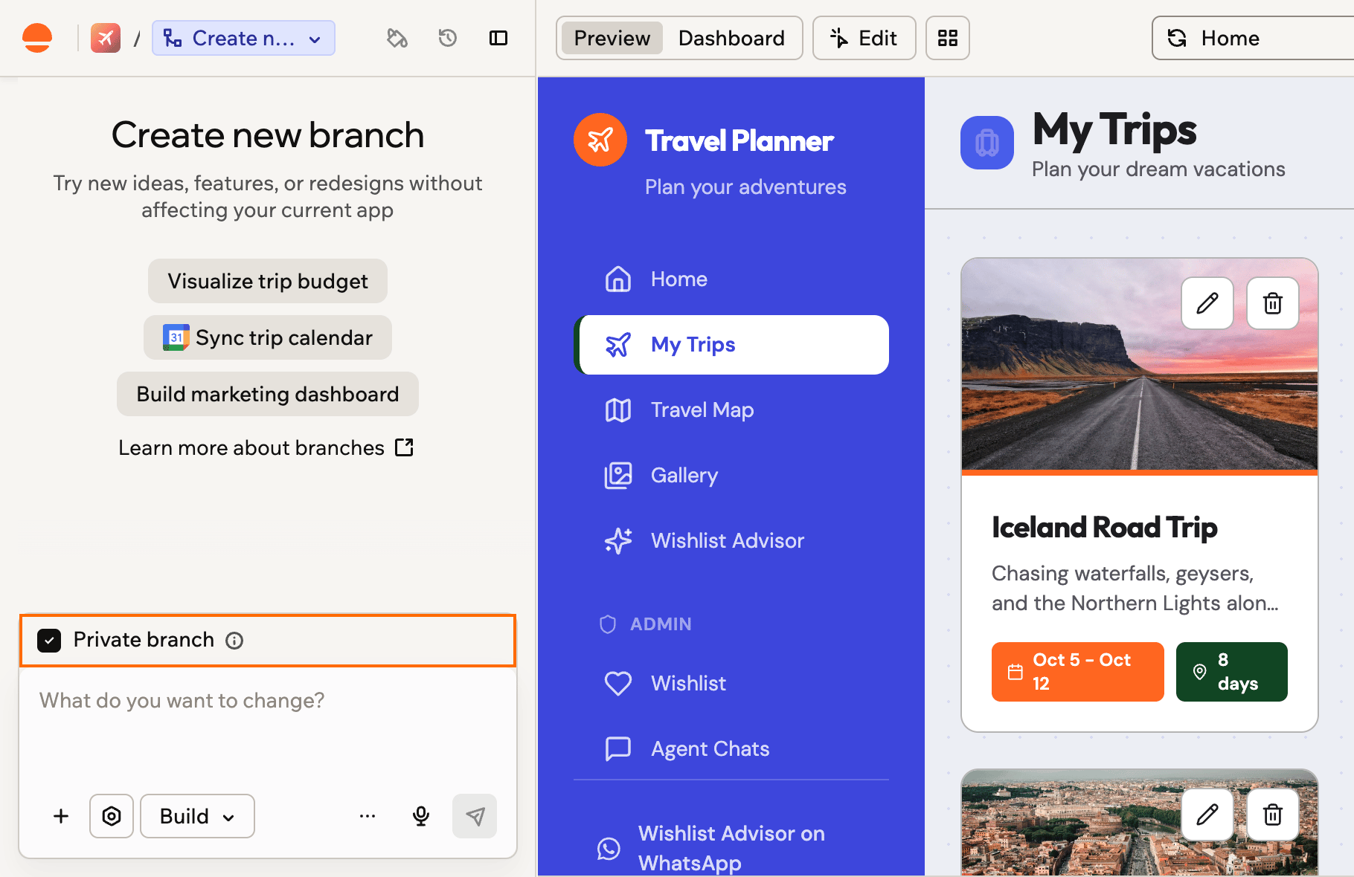Click the Edit button in top toolbar
The image size is (1354, 877).
864,38
